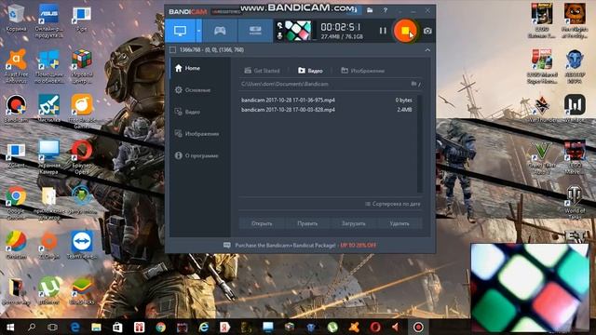596x335 pixels.
Task: Click the Открыть button
Action: point(262,223)
